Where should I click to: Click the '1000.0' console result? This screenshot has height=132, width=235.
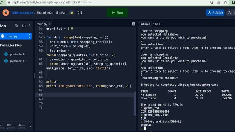(x=146, y=125)
